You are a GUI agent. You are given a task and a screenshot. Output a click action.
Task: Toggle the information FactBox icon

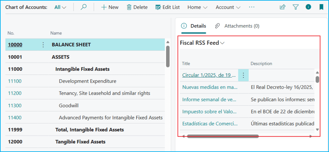pos(308,7)
